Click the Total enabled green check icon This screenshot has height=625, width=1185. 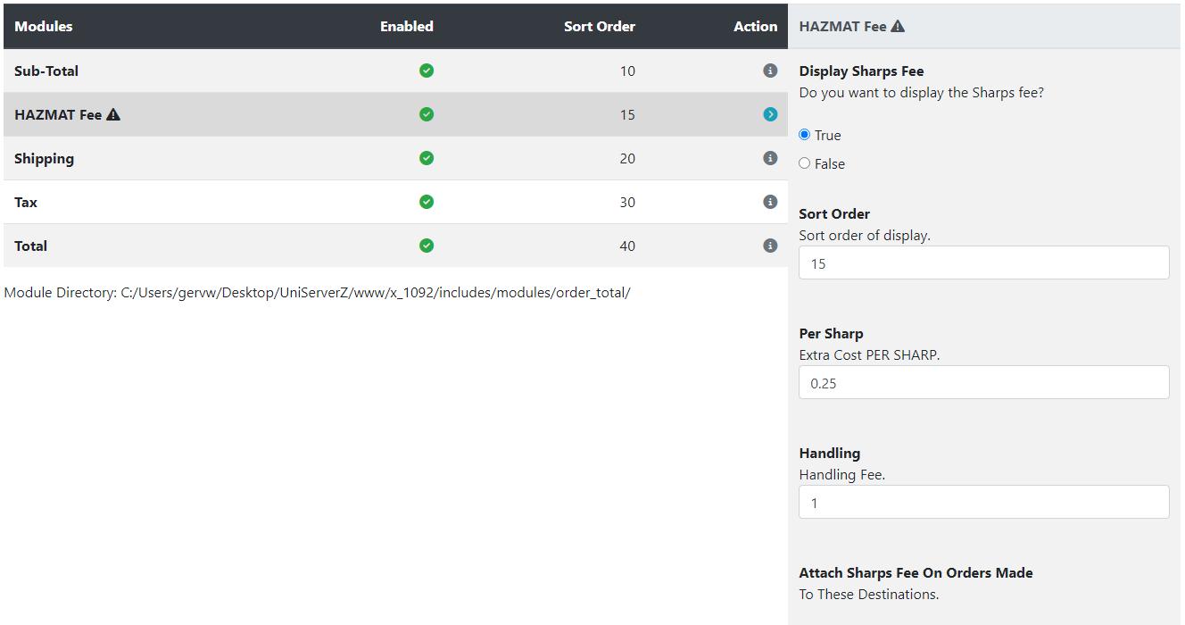[427, 246]
